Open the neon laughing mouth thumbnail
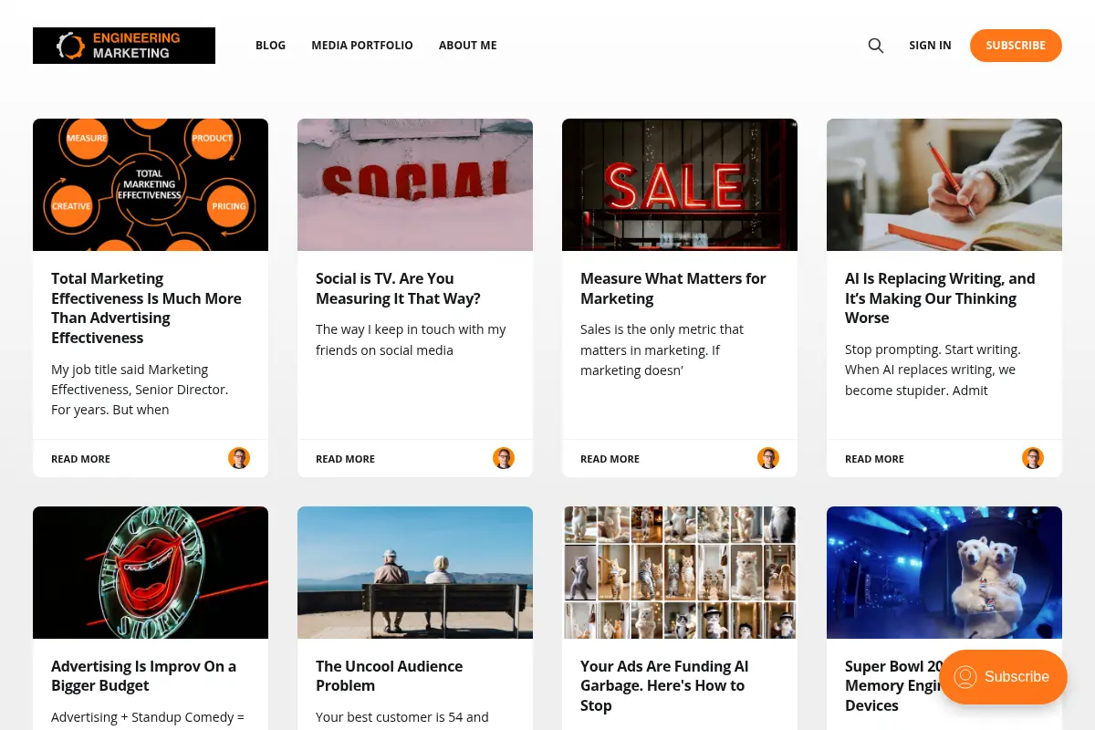The height and width of the screenshot is (730, 1095). (151, 572)
